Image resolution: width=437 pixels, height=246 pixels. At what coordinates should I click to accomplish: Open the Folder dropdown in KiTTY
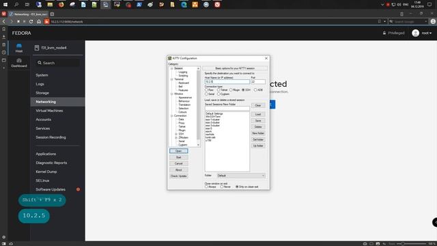[x=241, y=176]
